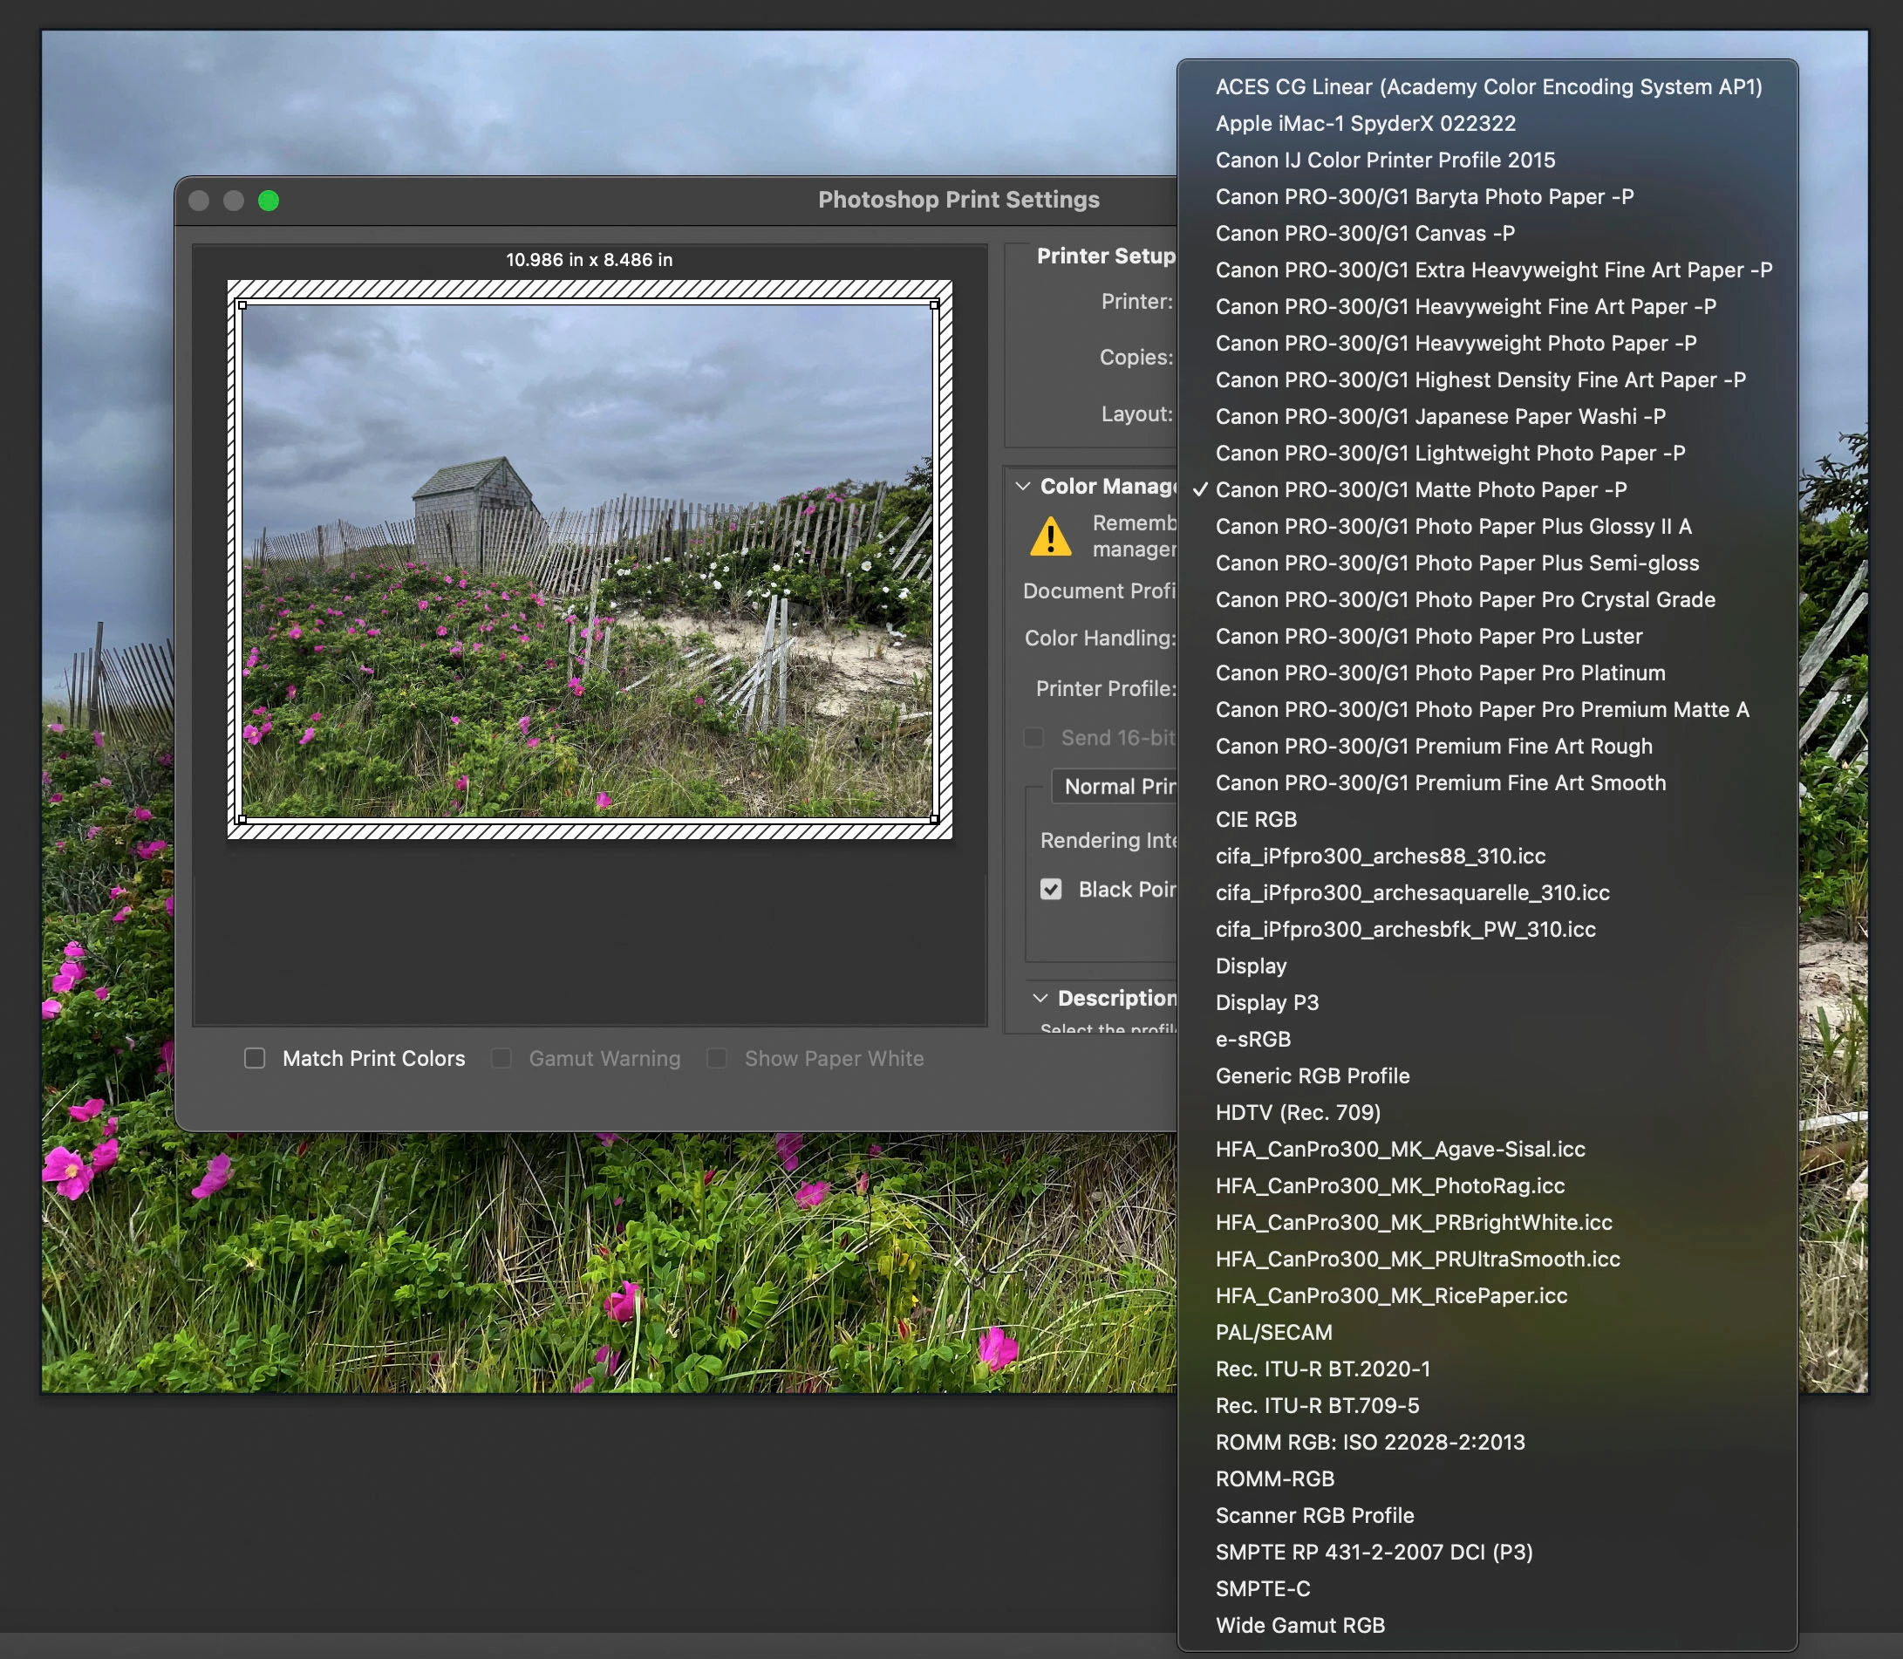Click the print preview image thumbnail
Screen dimensions: 1903x1659
588,561
